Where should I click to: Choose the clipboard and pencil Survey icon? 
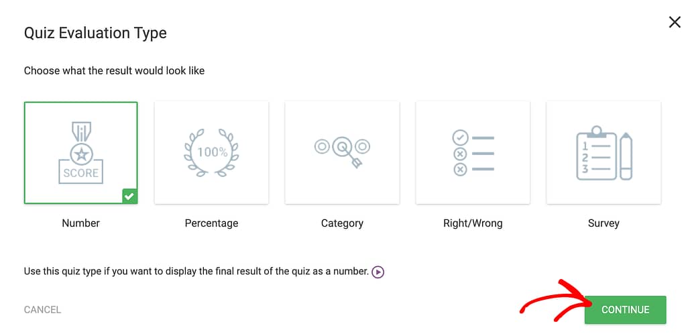pyautogui.click(x=604, y=153)
